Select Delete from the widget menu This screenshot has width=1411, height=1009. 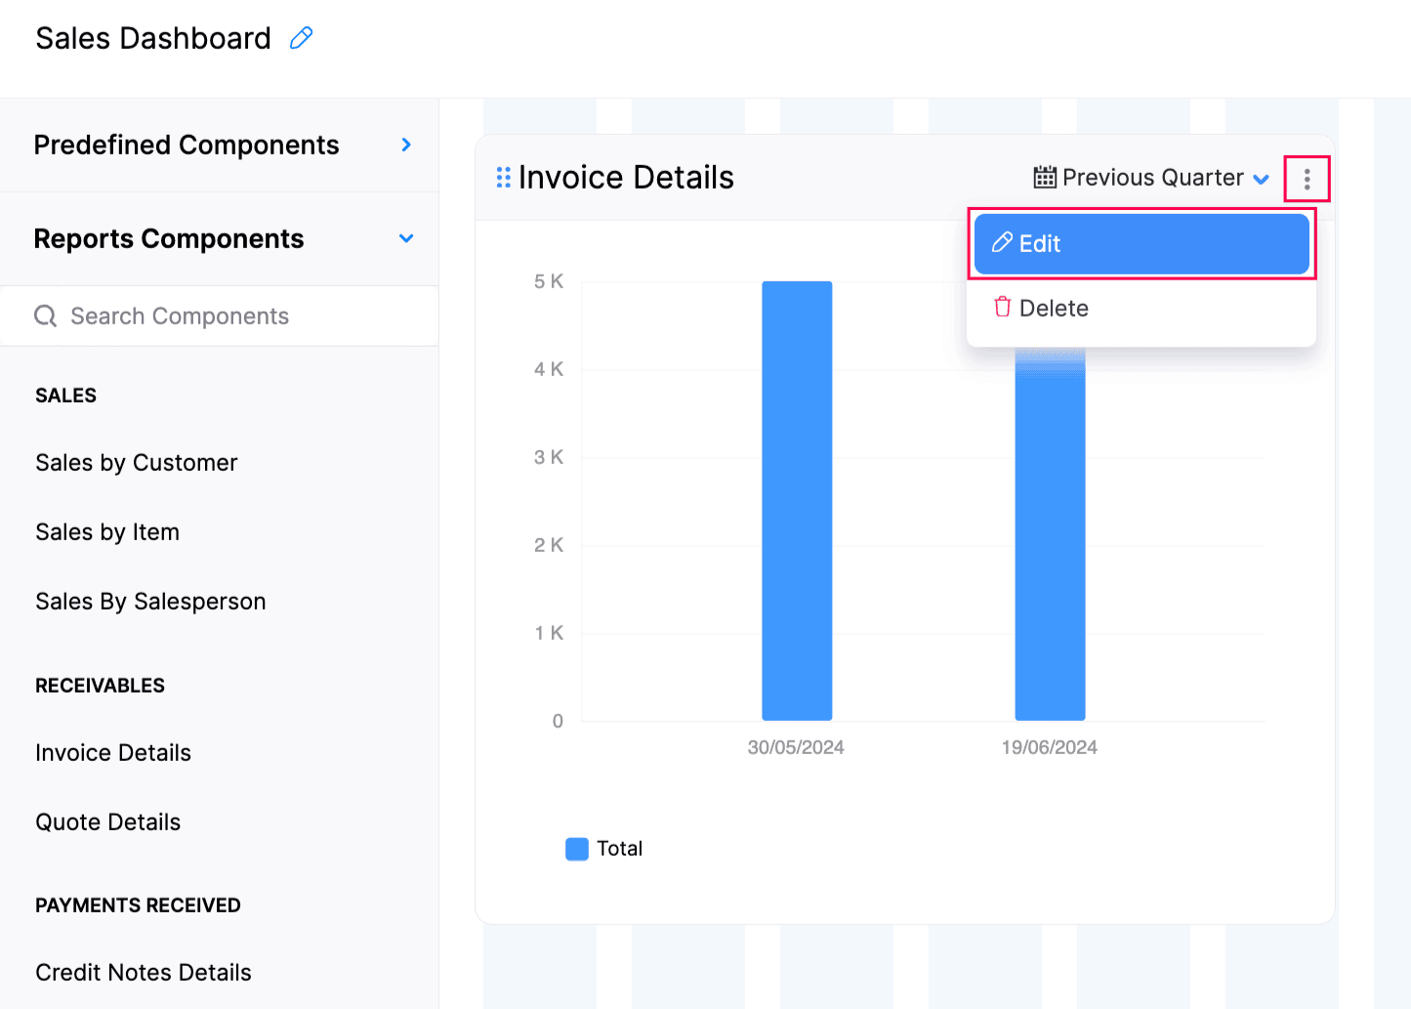point(1053,308)
